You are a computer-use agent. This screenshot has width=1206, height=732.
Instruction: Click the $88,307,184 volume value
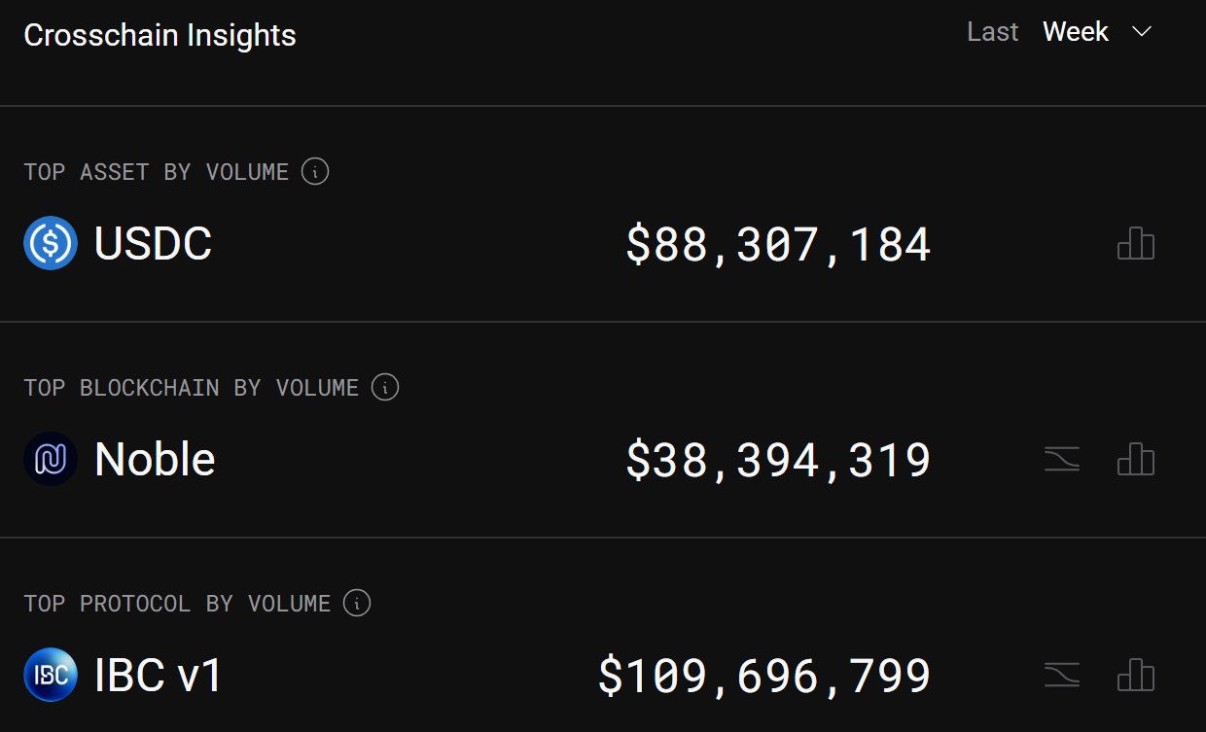tap(778, 245)
